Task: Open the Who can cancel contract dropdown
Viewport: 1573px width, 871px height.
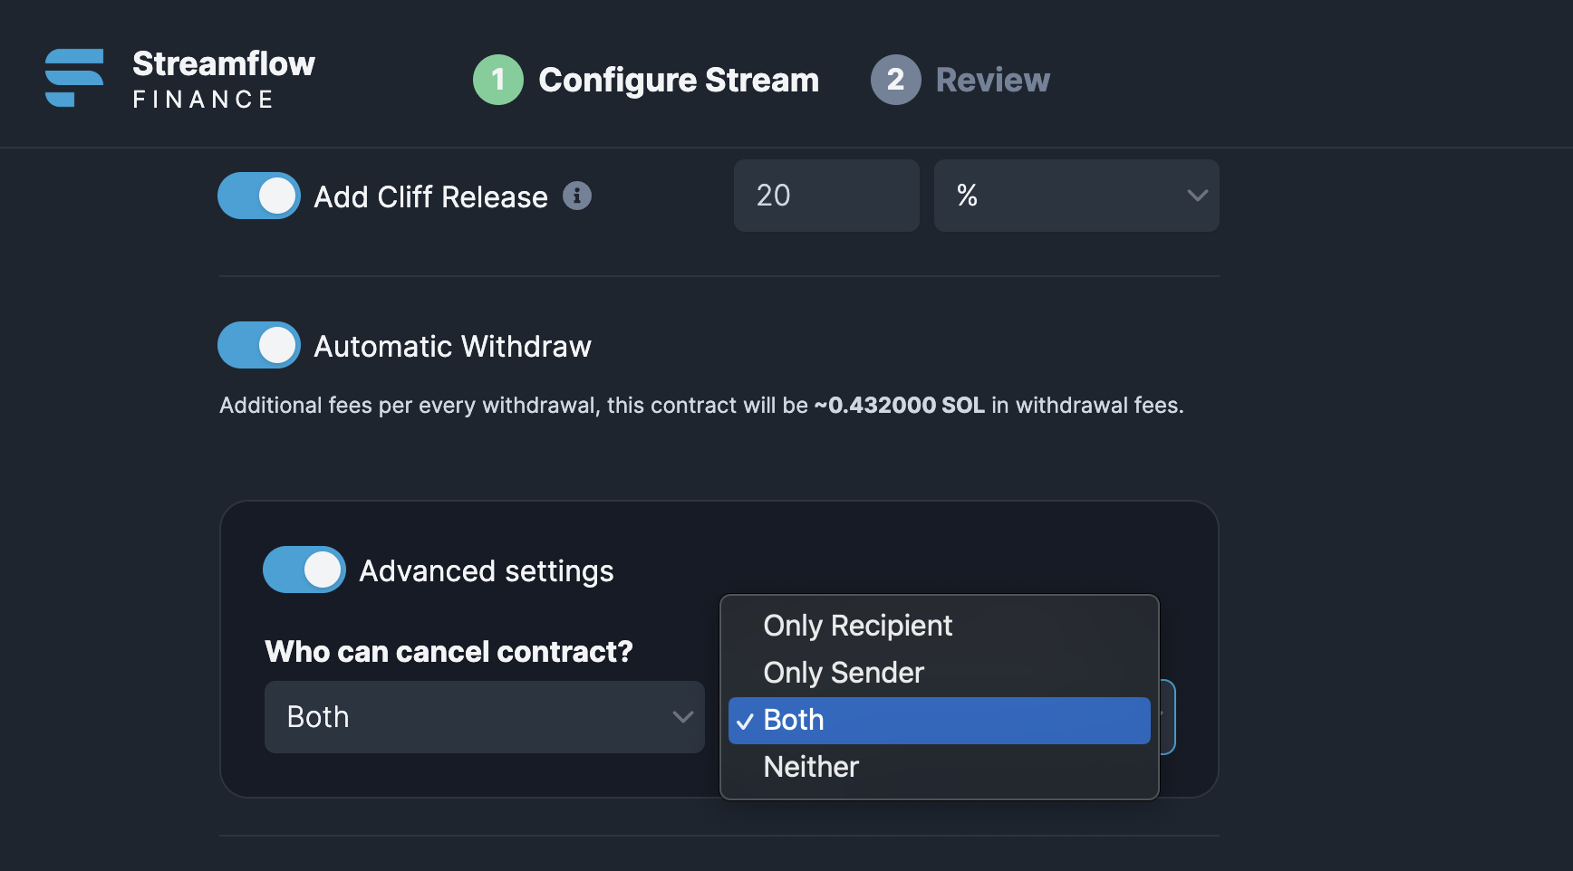Action: (x=485, y=717)
